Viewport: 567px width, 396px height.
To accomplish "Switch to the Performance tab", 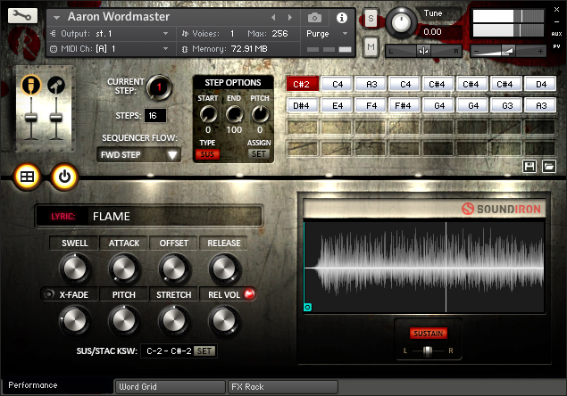I will pos(57,385).
